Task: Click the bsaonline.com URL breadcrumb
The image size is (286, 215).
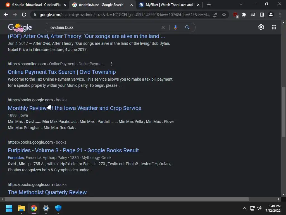Action: click(x=56, y=64)
